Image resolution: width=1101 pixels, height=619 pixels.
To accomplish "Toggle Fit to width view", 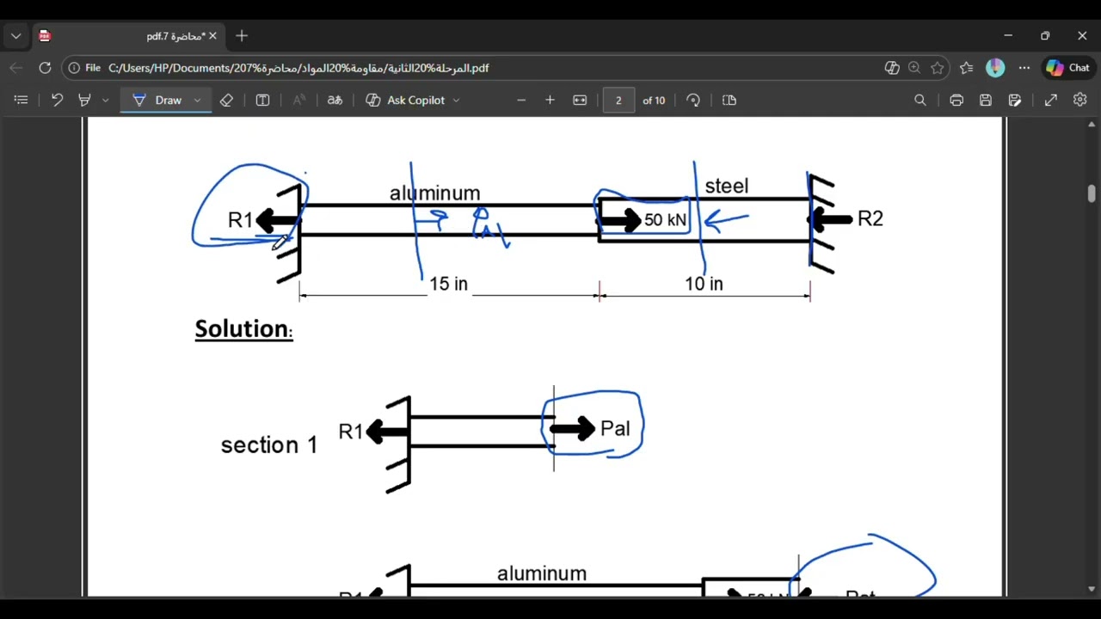I will pos(580,100).
